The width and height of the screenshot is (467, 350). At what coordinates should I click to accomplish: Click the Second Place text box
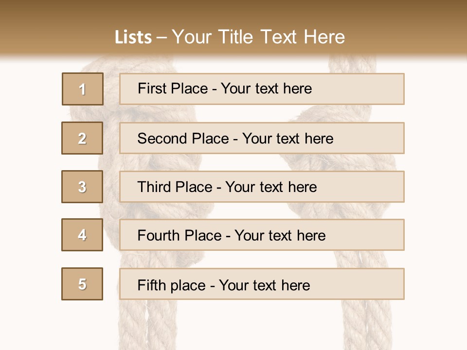click(262, 138)
